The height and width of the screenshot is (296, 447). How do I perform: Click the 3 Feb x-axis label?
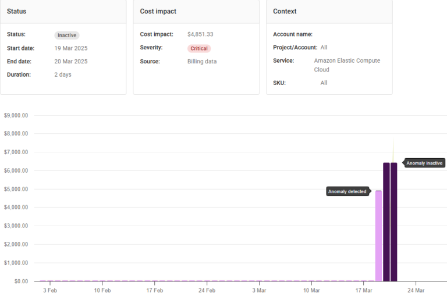pos(50,290)
